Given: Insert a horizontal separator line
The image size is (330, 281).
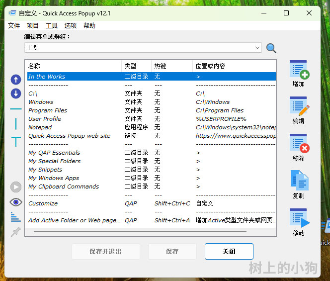Looking at the screenshot, I should 16,109.
